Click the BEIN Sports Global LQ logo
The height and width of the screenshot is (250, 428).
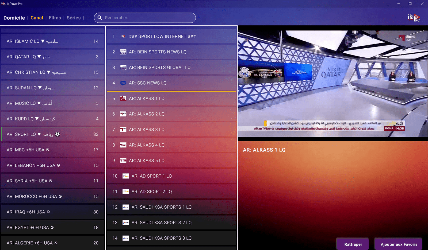coord(123,67)
